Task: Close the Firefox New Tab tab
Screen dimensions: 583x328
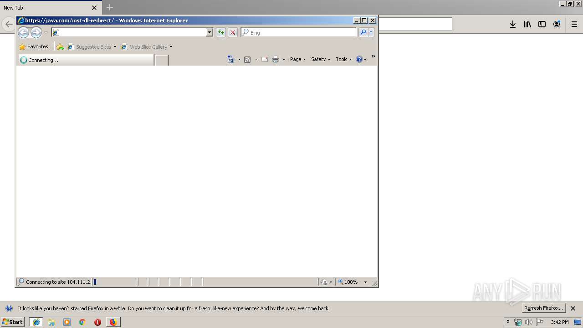Action: (x=94, y=8)
